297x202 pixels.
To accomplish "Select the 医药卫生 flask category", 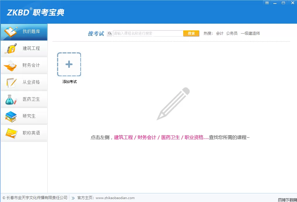I will click(24, 100).
